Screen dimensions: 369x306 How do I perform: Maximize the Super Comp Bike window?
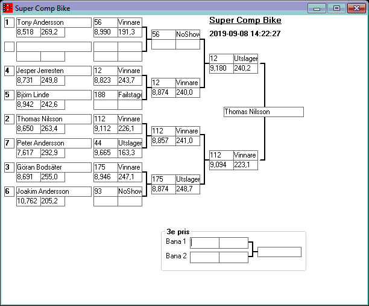click(336, 8)
